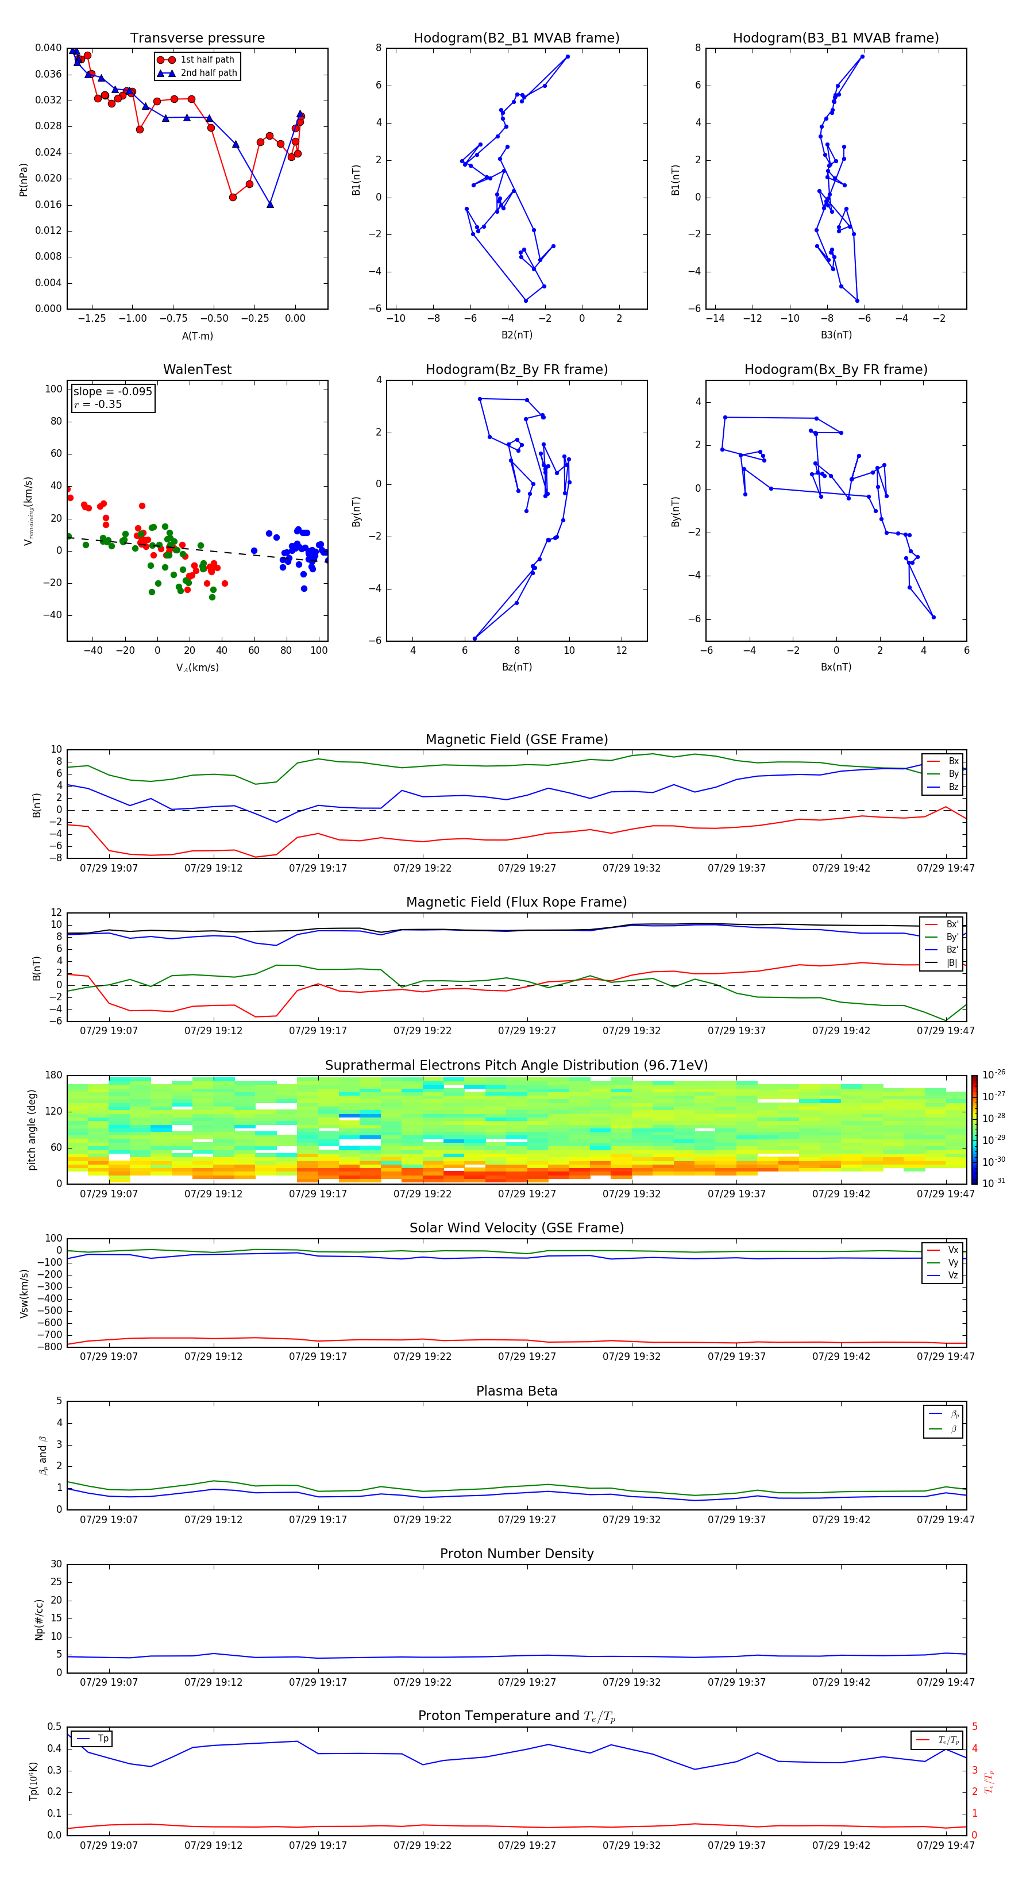This screenshot has height=1896, width=1034.
Task: Click the 'Hodogram(B2_B1 MVAB frame)' title
Action: tap(516, 38)
